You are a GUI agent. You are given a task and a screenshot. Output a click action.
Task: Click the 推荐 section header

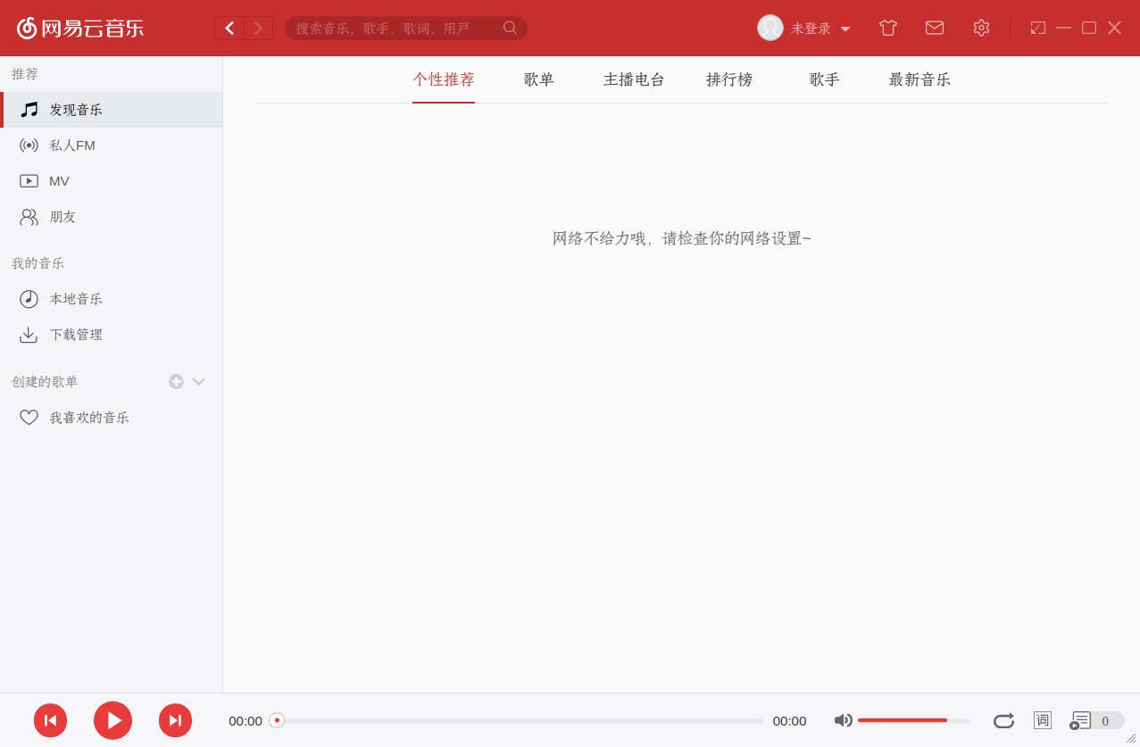(x=25, y=74)
